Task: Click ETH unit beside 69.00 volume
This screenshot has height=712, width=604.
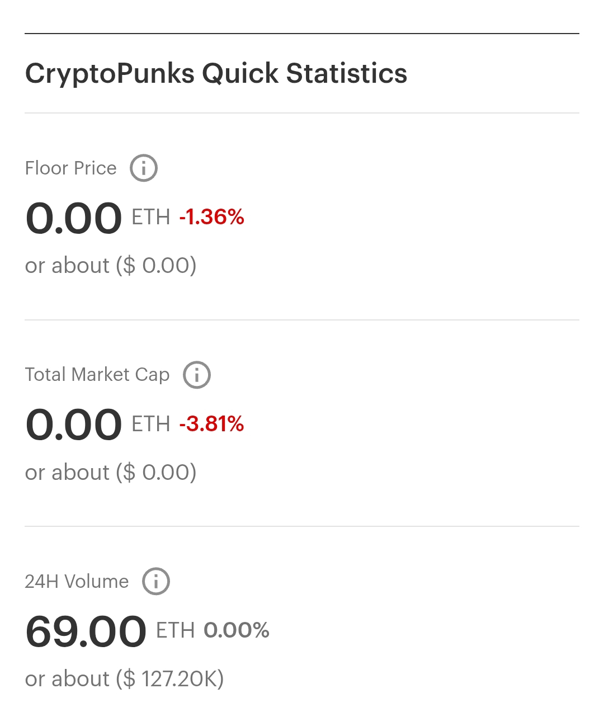Action: pos(175,630)
